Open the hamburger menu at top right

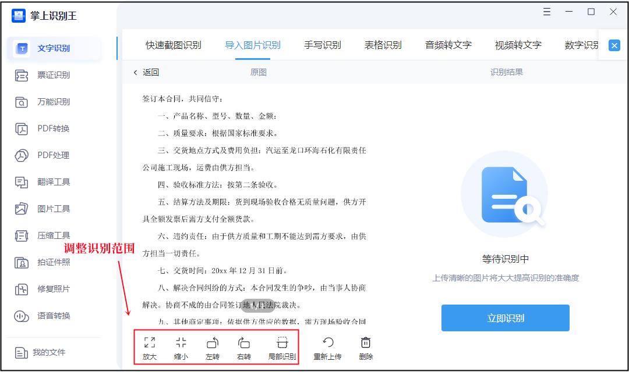coord(546,12)
